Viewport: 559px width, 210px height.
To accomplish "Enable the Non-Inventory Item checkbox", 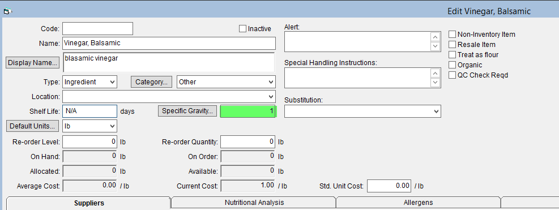I will pyautogui.click(x=452, y=34).
